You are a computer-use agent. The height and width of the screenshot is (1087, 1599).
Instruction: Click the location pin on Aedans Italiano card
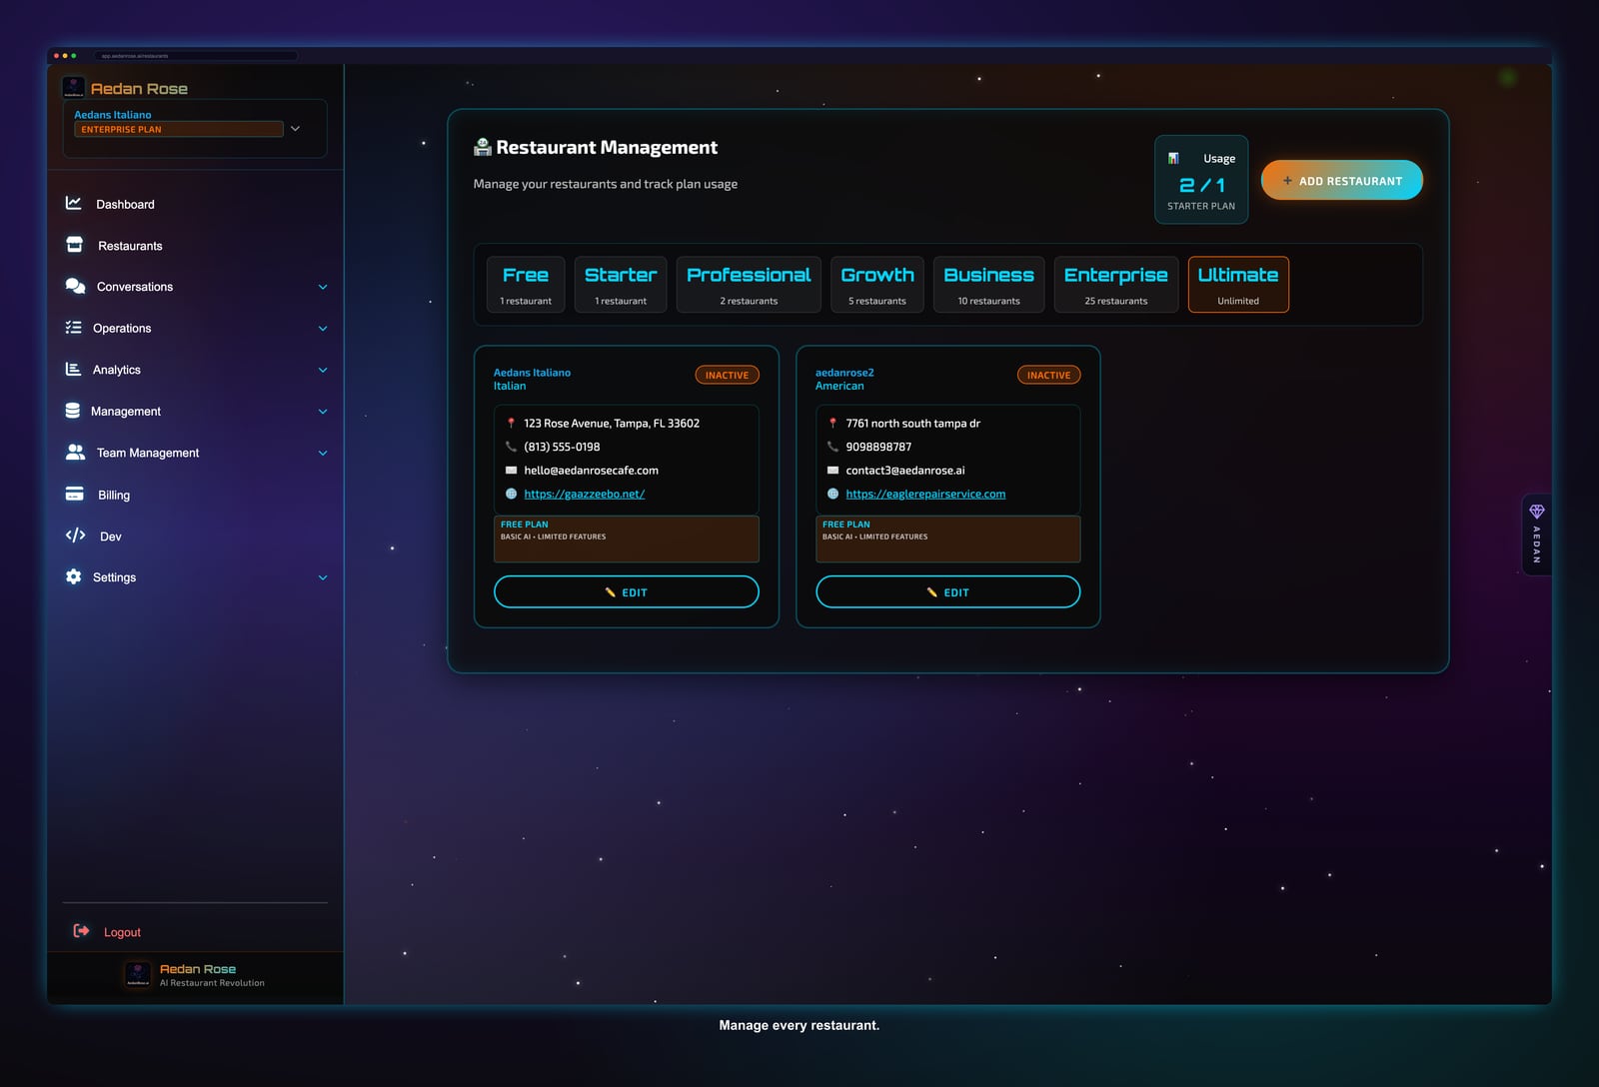tap(511, 423)
